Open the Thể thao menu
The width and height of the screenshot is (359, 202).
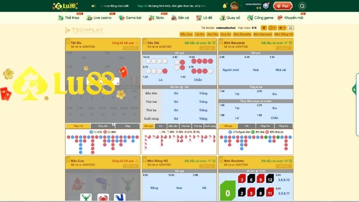69,18
